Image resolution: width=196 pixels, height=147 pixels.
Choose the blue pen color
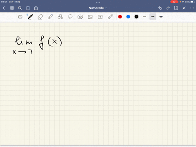click(x=128, y=17)
